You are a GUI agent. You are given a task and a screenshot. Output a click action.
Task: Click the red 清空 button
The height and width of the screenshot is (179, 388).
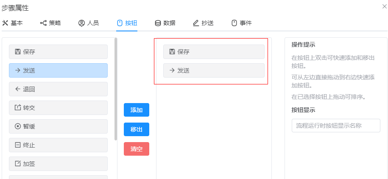pos(137,149)
